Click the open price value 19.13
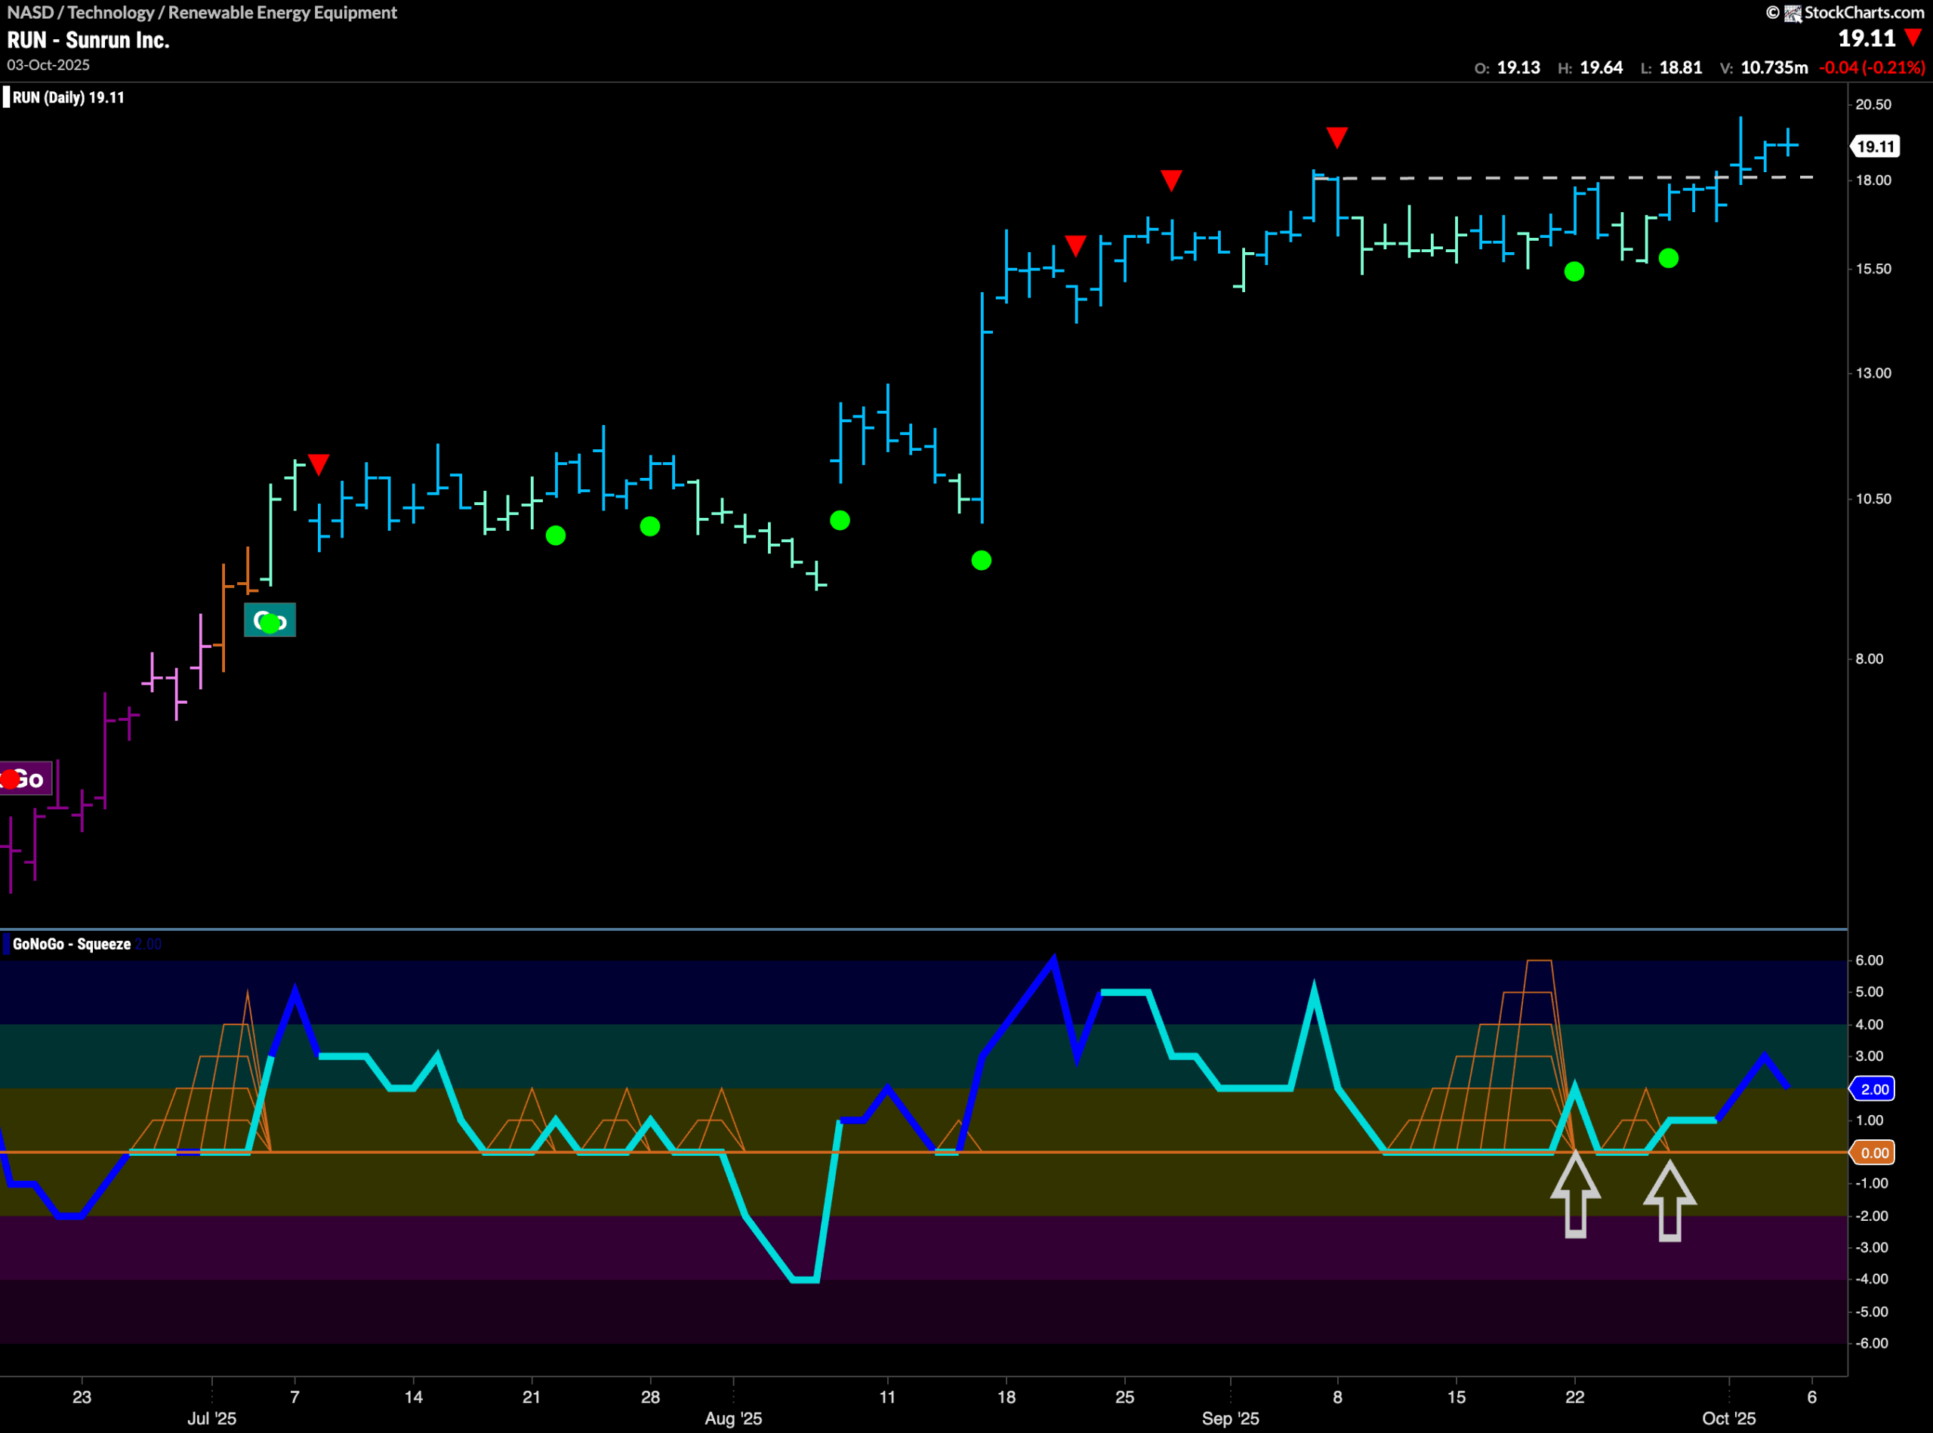 [x=1518, y=68]
